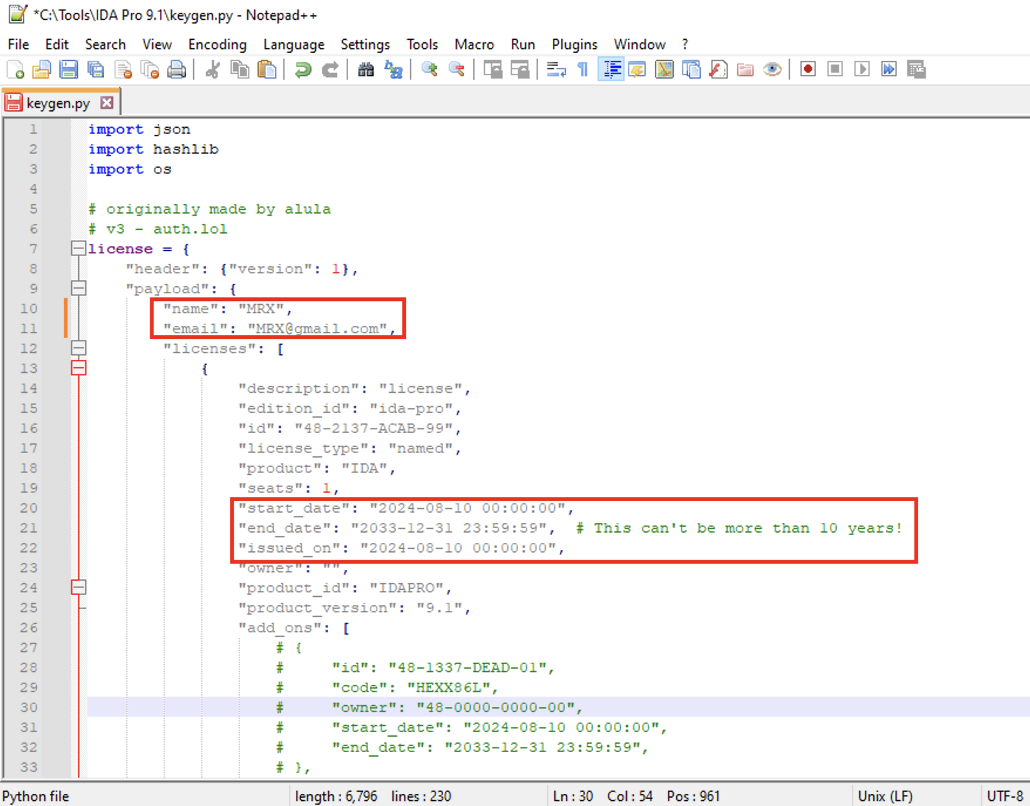Collapse the licenses fold on line 12

[x=78, y=348]
